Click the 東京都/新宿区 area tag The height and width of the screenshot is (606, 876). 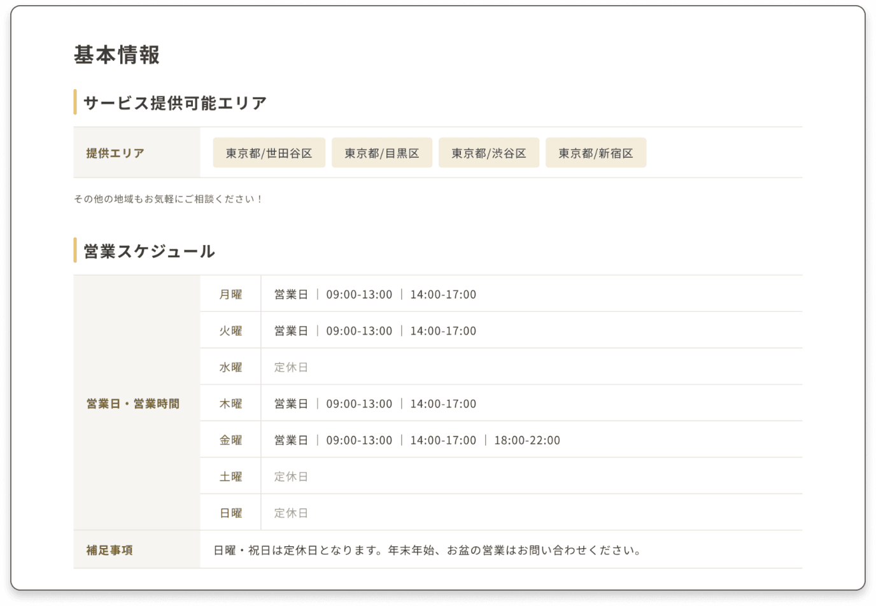coord(596,153)
